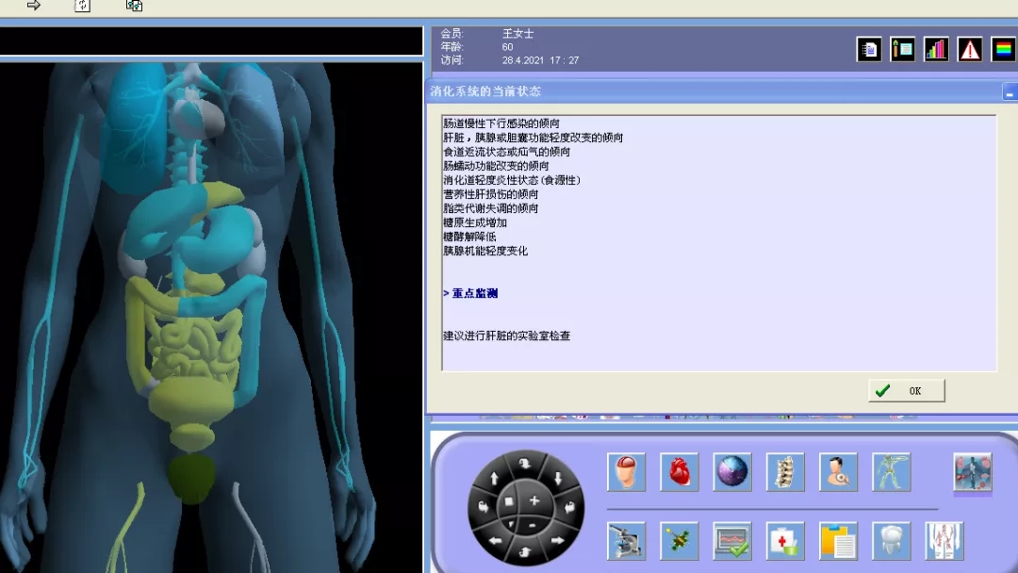Open the first-aid medicine kit icon
The image size is (1018, 573).
pyautogui.click(x=785, y=540)
